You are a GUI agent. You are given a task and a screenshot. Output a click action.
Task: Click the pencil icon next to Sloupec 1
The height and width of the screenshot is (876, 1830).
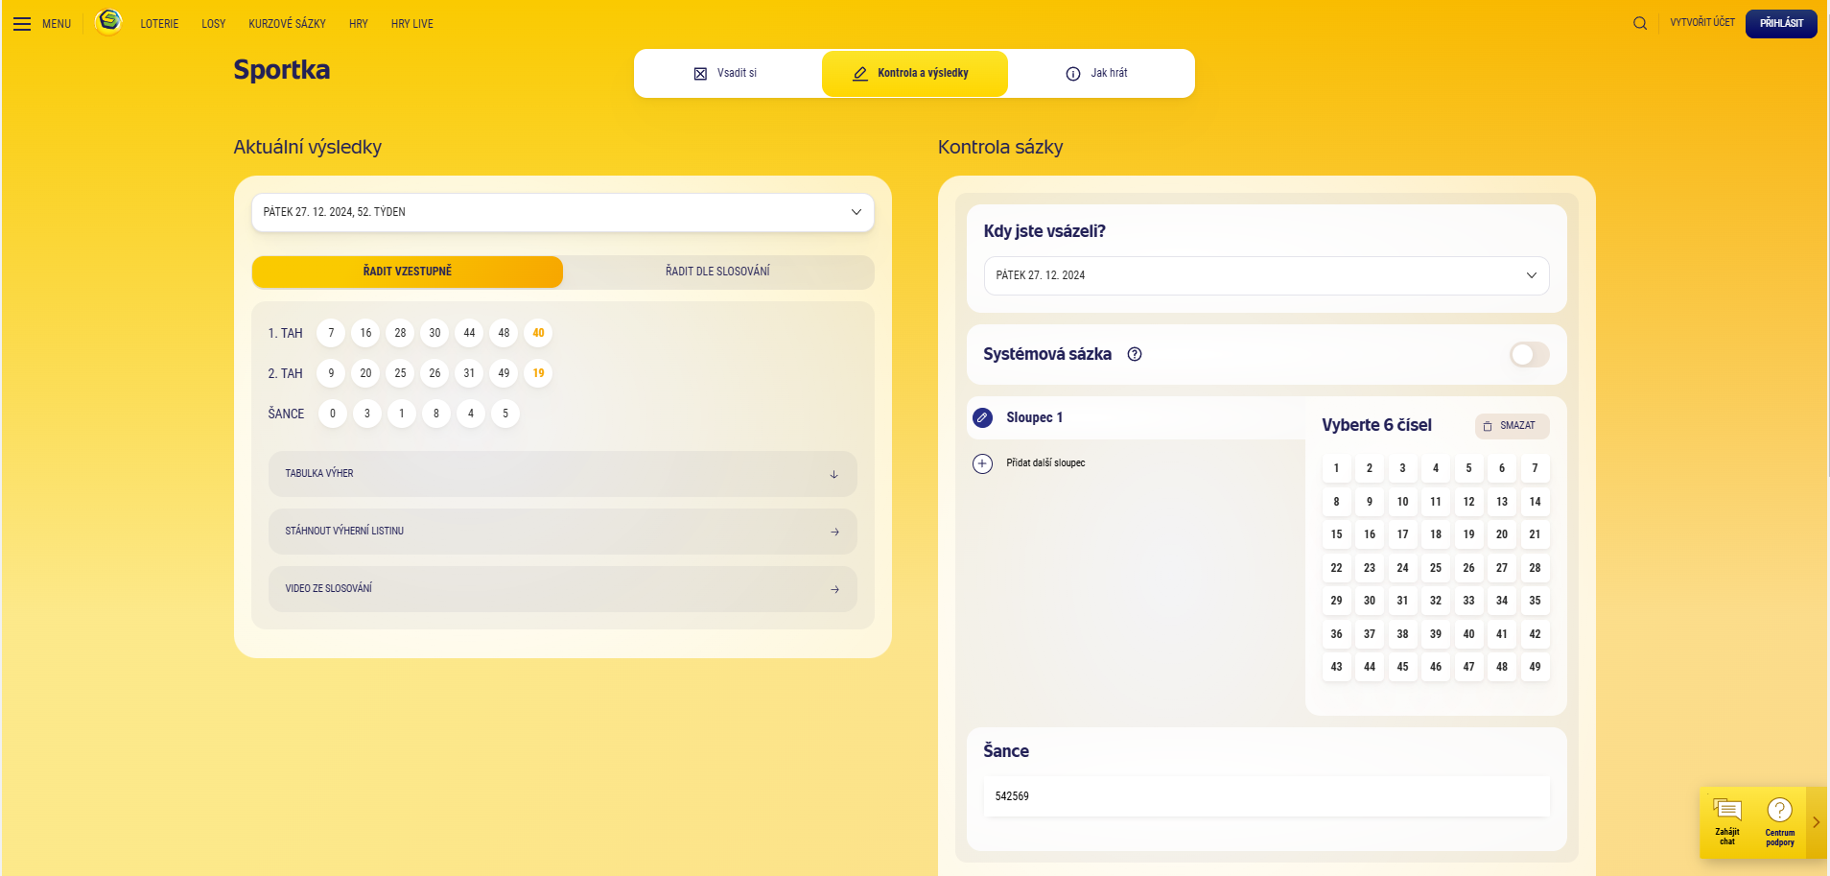pos(983,417)
